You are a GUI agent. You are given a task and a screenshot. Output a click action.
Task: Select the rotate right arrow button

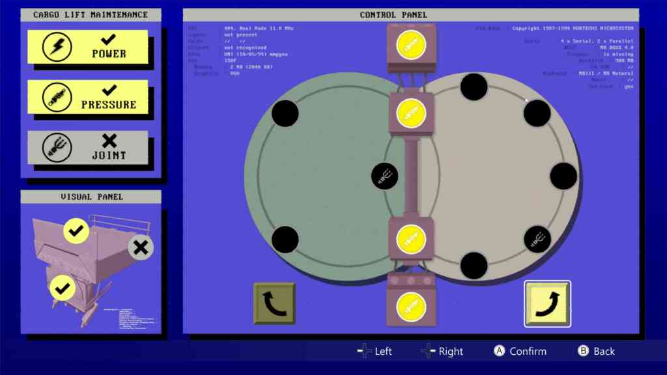[x=547, y=303]
